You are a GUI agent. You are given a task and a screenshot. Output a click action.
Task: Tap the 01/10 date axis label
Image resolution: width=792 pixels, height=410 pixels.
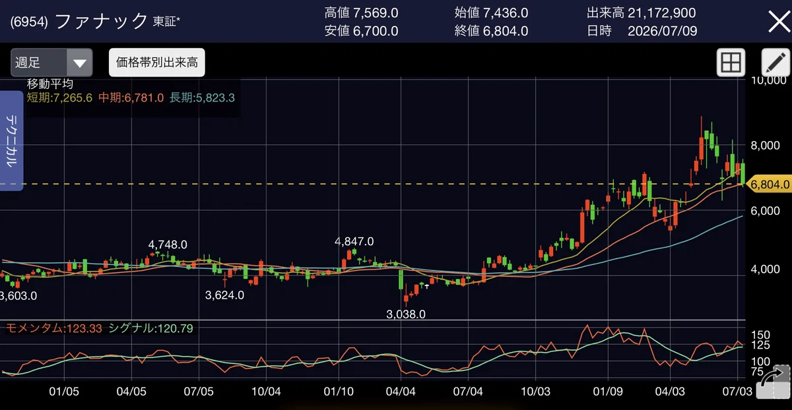(x=339, y=391)
